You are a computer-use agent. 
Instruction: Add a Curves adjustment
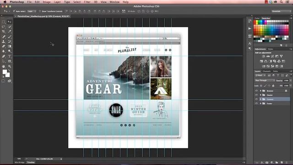[x=272, y=56]
